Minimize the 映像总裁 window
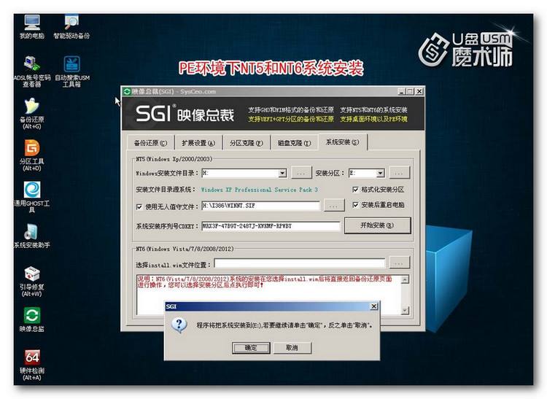 click(x=402, y=91)
